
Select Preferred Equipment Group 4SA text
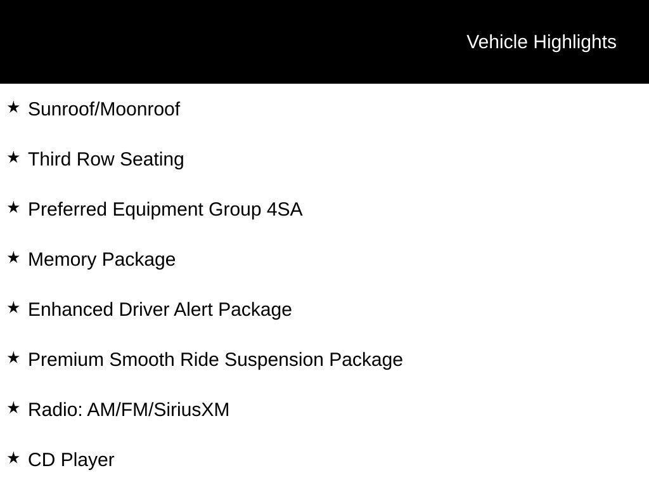click(x=165, y=210)
